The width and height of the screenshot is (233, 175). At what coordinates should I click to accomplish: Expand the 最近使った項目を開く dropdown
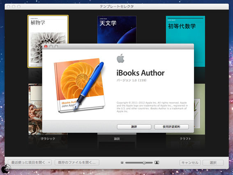30,162
